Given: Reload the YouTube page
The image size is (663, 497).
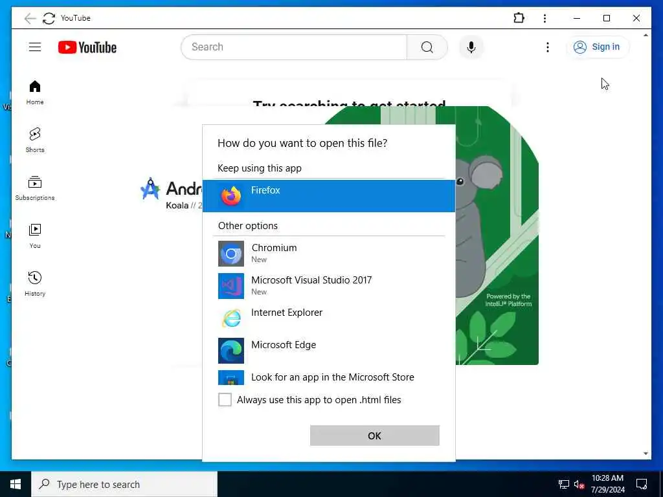Looking at the screenshot, I should point(49,18).
